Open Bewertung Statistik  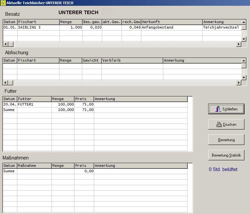226,155
